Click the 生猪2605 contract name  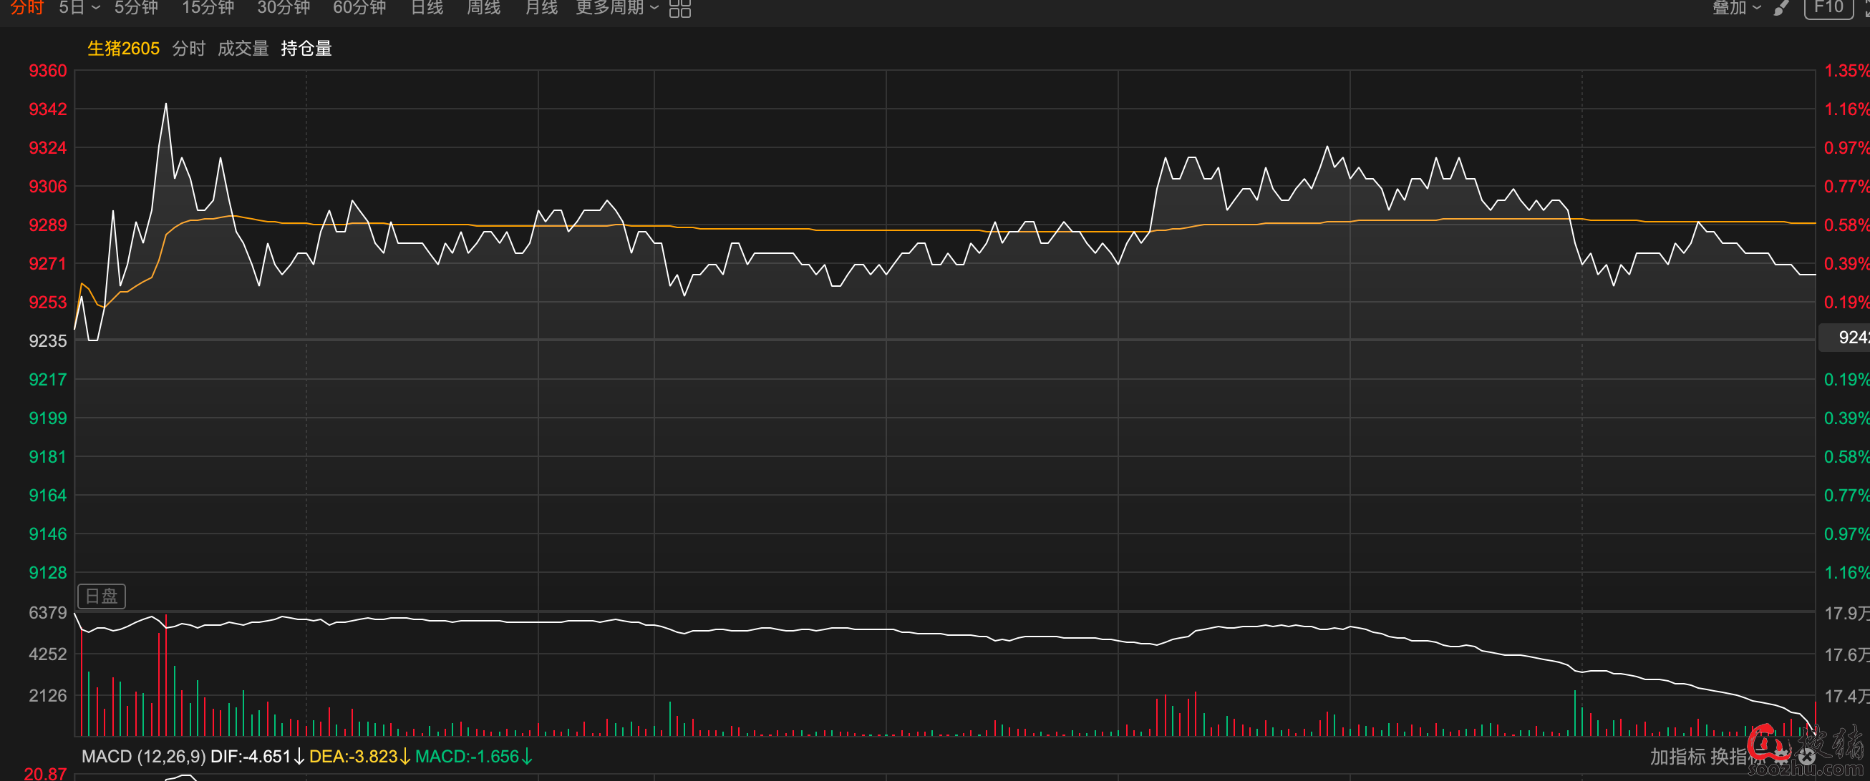[123, 49]
